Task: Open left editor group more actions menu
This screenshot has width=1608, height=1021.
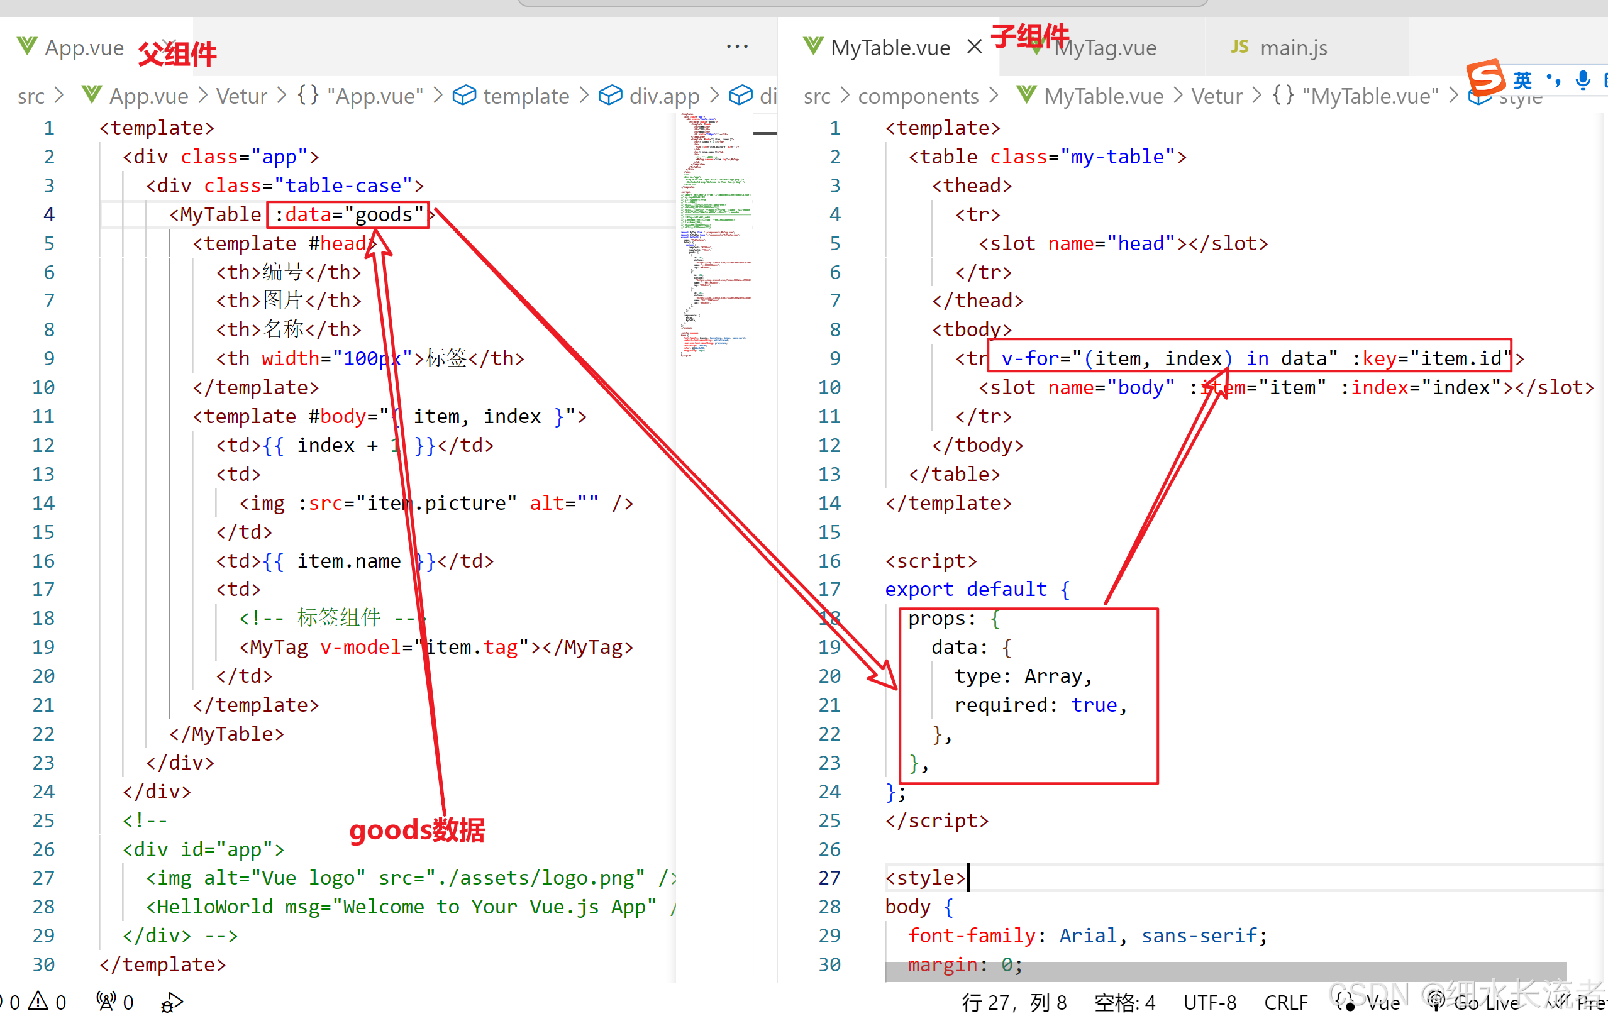Action: tap(736, 47)
